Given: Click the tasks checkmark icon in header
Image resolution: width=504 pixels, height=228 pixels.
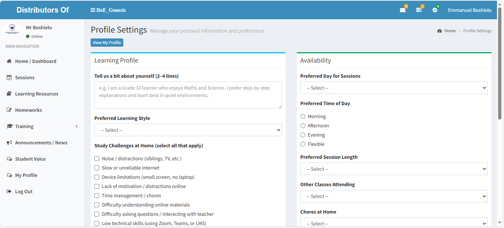Looking at the screenshot, I should (x=435, y=10).
